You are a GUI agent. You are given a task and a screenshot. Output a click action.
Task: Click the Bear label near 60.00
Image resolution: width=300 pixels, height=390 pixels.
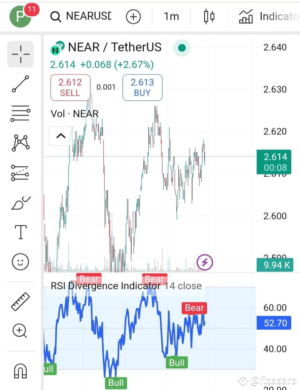[194, 308]
